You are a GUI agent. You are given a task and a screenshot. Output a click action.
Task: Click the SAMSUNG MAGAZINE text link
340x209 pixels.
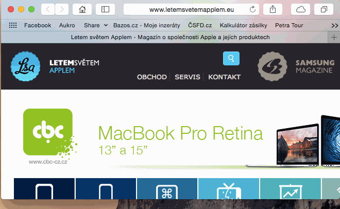click(315, 66)
